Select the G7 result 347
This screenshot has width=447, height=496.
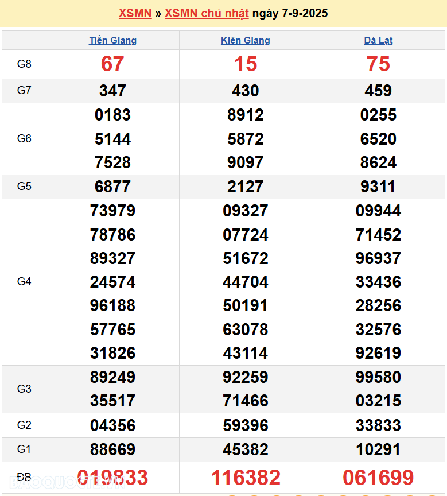pos(112,91)
